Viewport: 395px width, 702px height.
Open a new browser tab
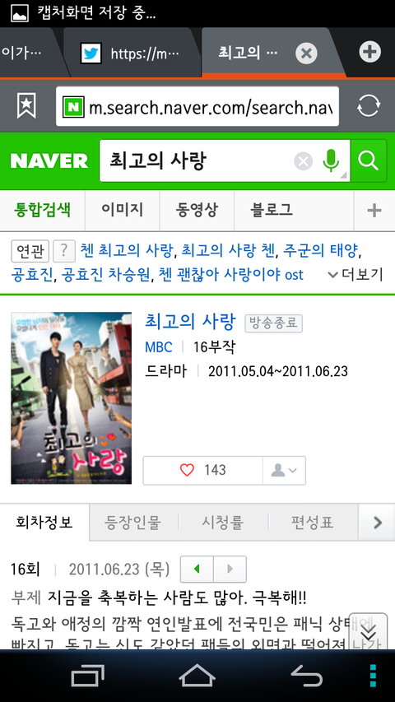(x=370, y=52)
